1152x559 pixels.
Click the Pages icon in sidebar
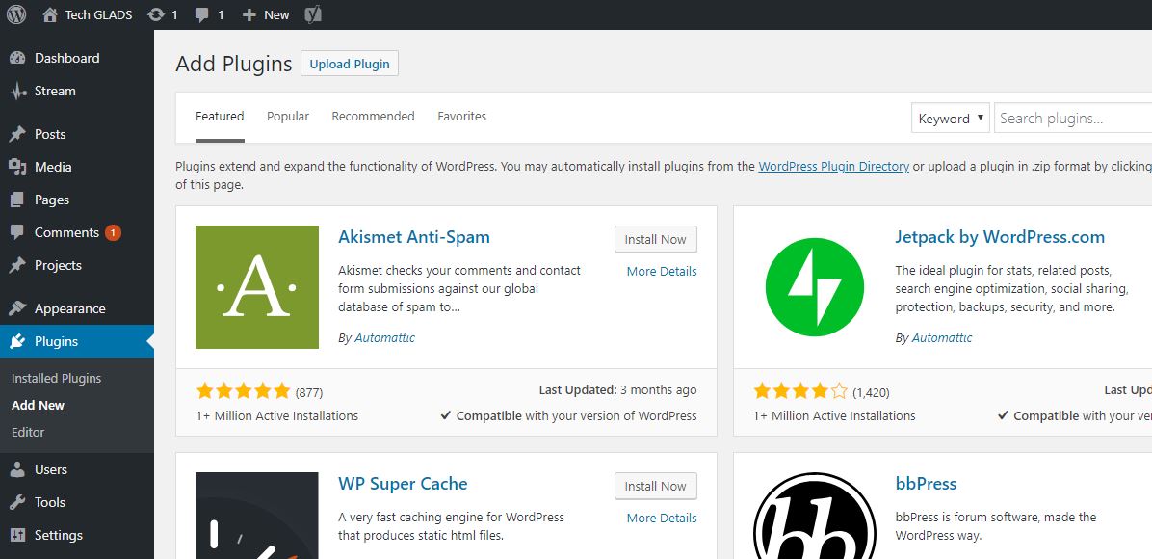pos(17,200)
